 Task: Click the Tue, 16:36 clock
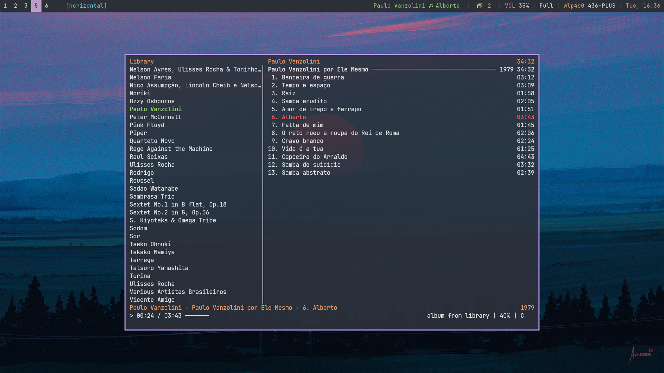pyautogui.click(x=643, y=6)
